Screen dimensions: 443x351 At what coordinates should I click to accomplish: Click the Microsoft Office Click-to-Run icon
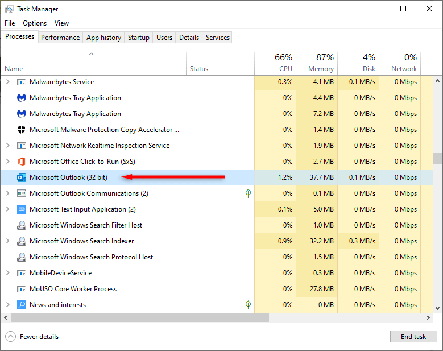point(22,162)
